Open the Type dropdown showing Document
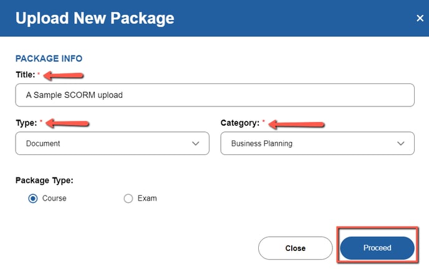The width and height of the screenshot is (429, 269). click(x=112, y=143)
